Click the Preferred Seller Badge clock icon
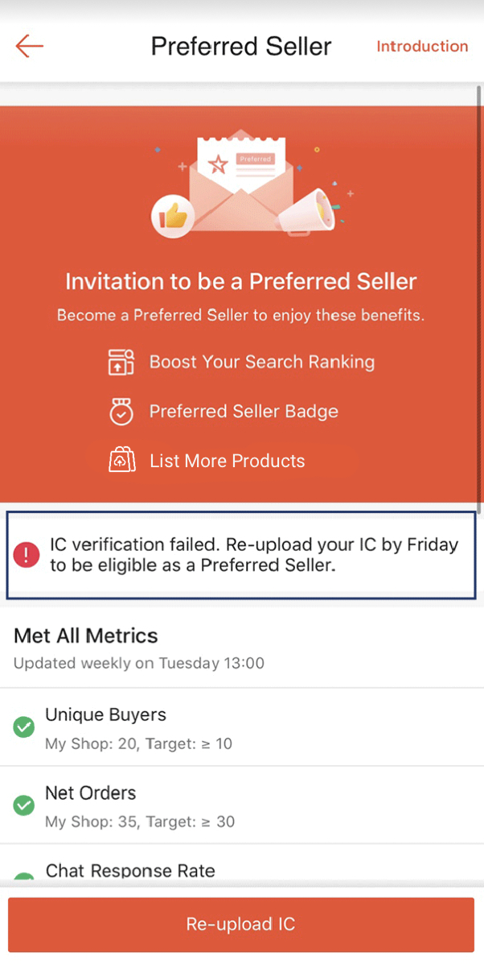Image resolution: width=484 pixels, height=969 pixels. pyautogui.click(x=121, y=411)
